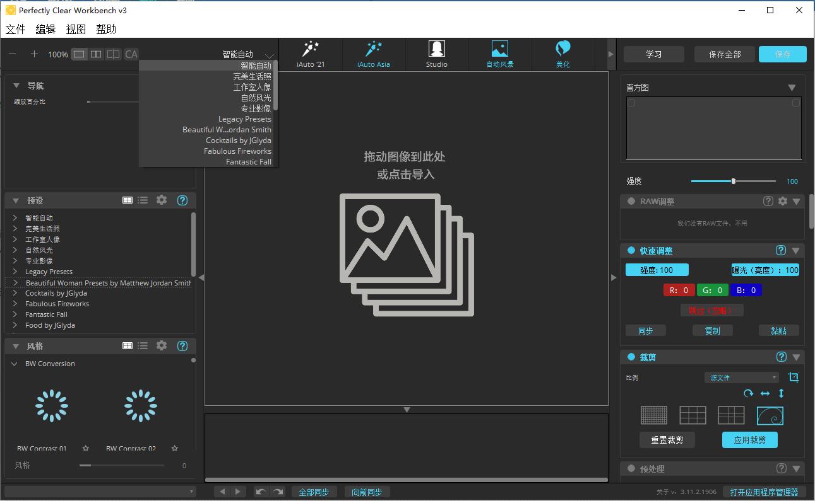
Task: Switch 预设 panel to list view
Action: pyautogui.click(x=143, y=200)
